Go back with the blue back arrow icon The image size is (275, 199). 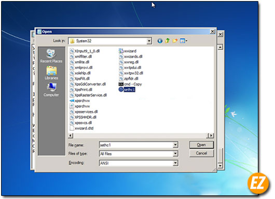(x=160, y=41)
